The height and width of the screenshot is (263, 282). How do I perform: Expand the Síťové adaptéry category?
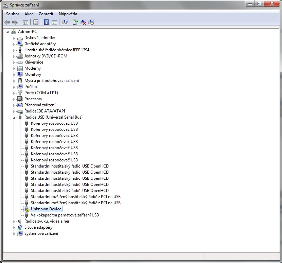[x=14, y=228]
